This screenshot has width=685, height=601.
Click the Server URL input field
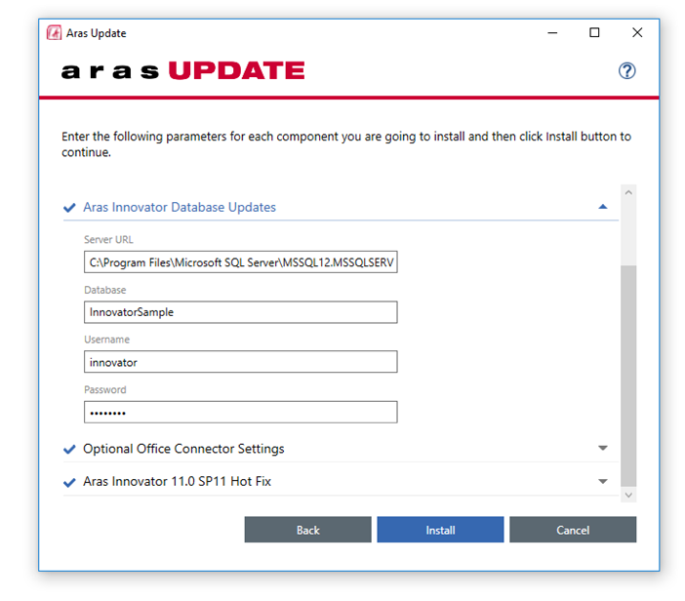240,262
